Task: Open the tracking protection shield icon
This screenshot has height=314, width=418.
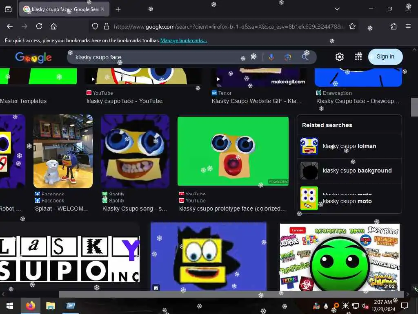Action: tap(95, 26)
